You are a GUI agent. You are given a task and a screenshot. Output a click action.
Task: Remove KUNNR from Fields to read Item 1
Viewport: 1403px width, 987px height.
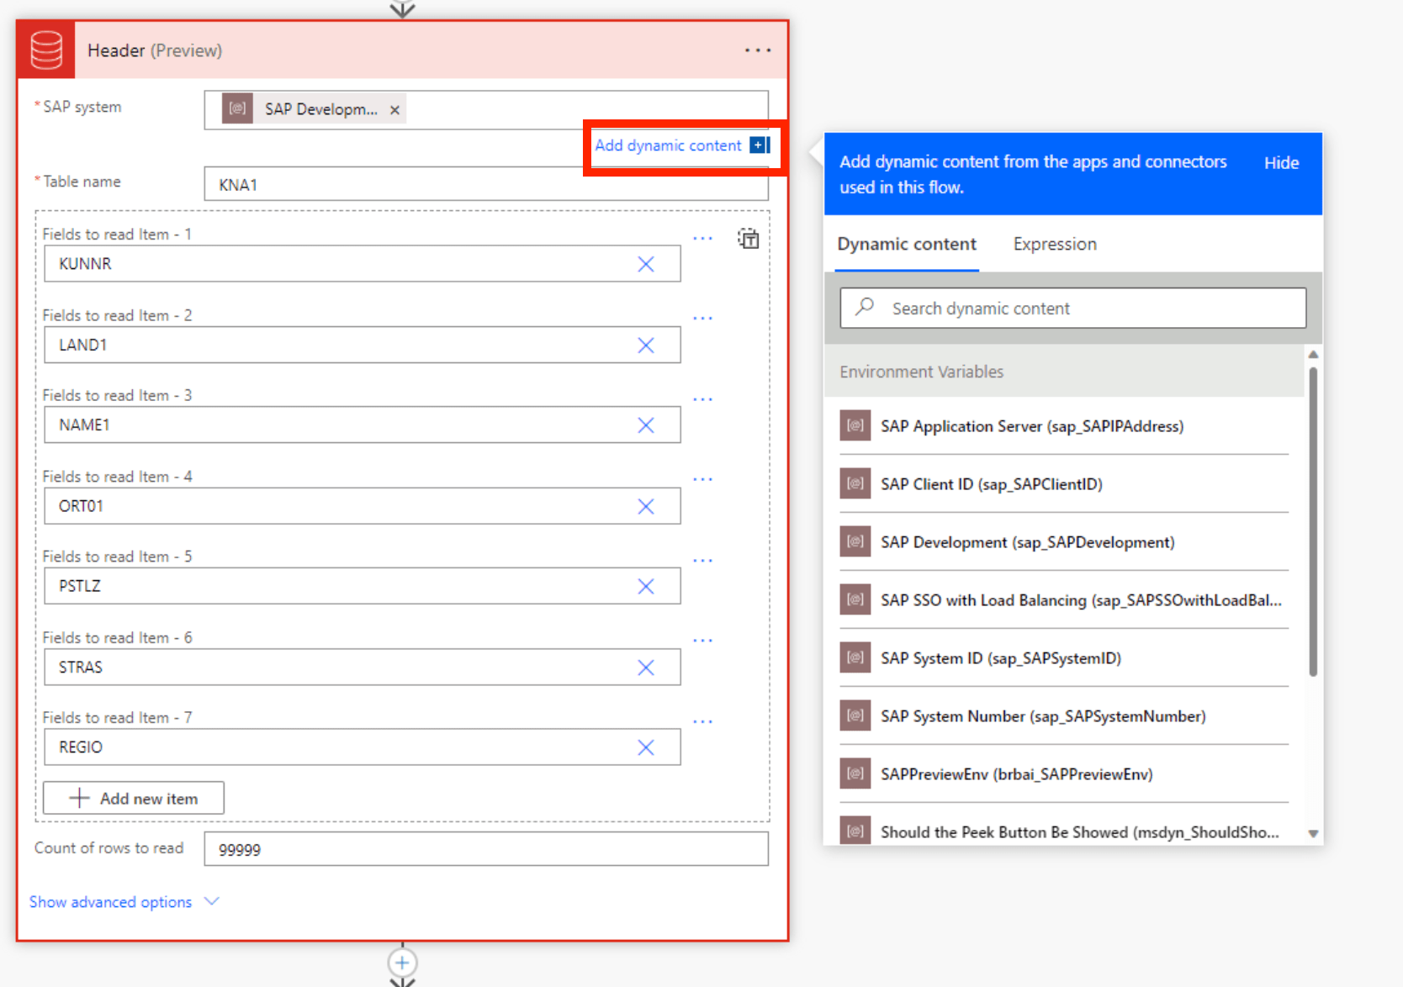tap(646, 263)
